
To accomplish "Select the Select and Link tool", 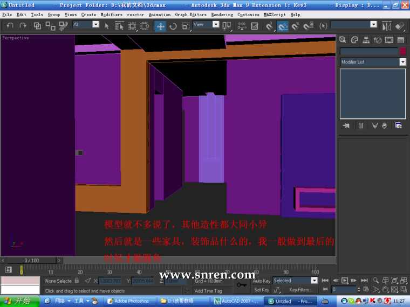I will tap(37, 26).
